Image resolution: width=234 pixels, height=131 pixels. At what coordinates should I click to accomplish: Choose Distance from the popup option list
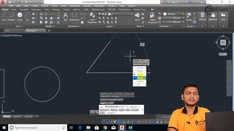click(x=140, y=68)
